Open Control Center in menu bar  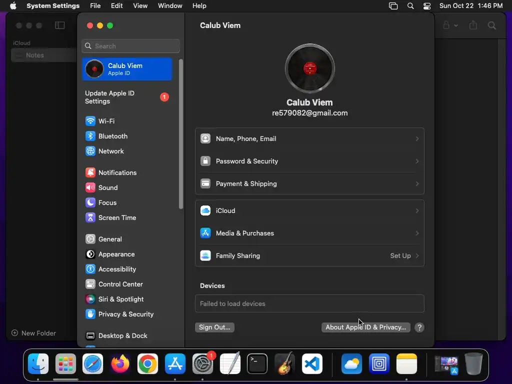pyautogui.click(x=427, y=6)
